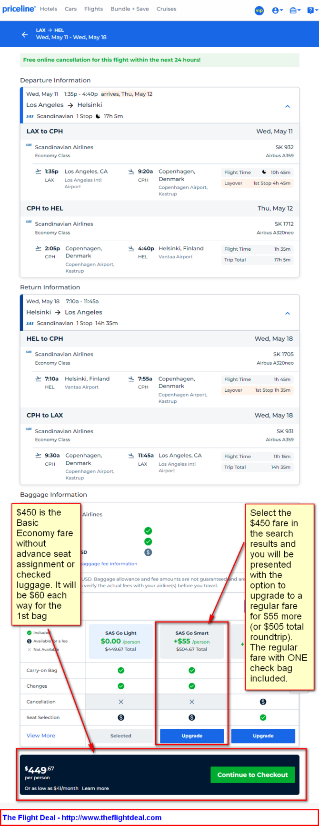Screen dimensions: 319x826
Task: Open the baggage fee information link
Action: click(110, 563)
